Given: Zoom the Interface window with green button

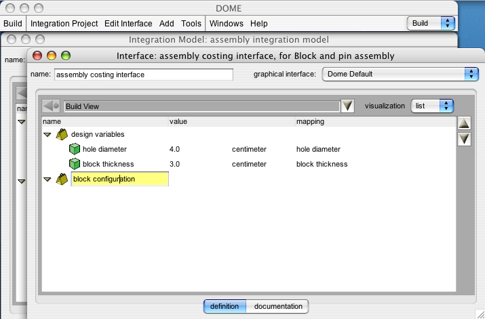Looking at the screenshot, I should (x=66, y=56).
